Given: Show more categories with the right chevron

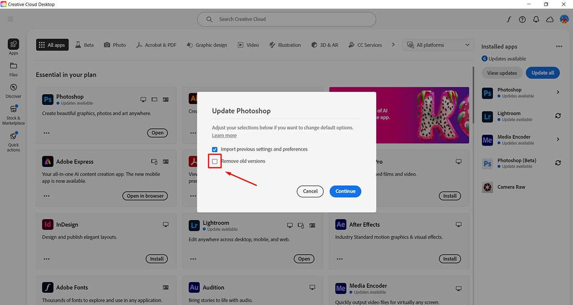Looking at the screenshot, I should click(393, 45).
